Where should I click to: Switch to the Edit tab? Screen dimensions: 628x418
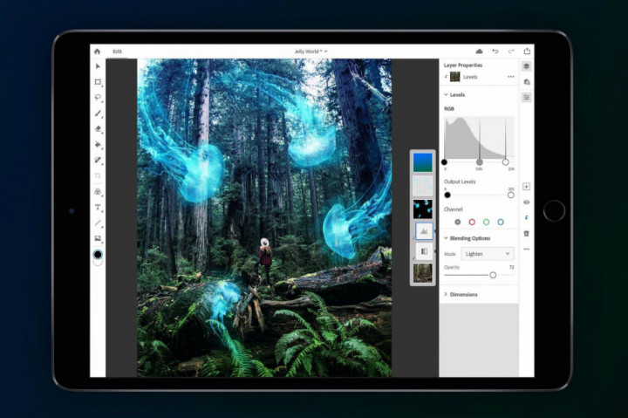(117, 51)
